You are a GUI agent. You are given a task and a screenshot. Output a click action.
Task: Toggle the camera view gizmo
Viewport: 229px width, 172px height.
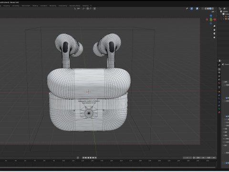click(x=214, y=33)
